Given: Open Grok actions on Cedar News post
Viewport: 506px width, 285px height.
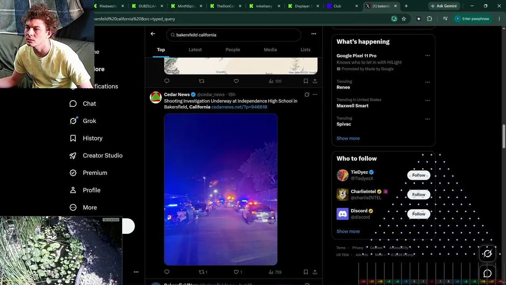Looking at the screenshot, I should click(x=307, y=95).
